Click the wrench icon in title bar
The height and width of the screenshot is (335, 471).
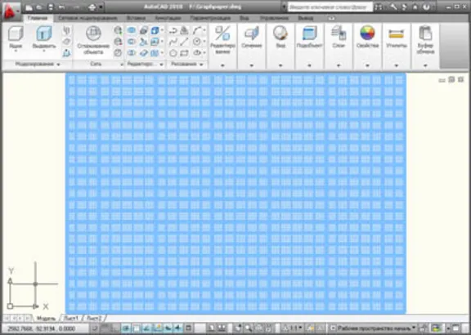(393, 7)
